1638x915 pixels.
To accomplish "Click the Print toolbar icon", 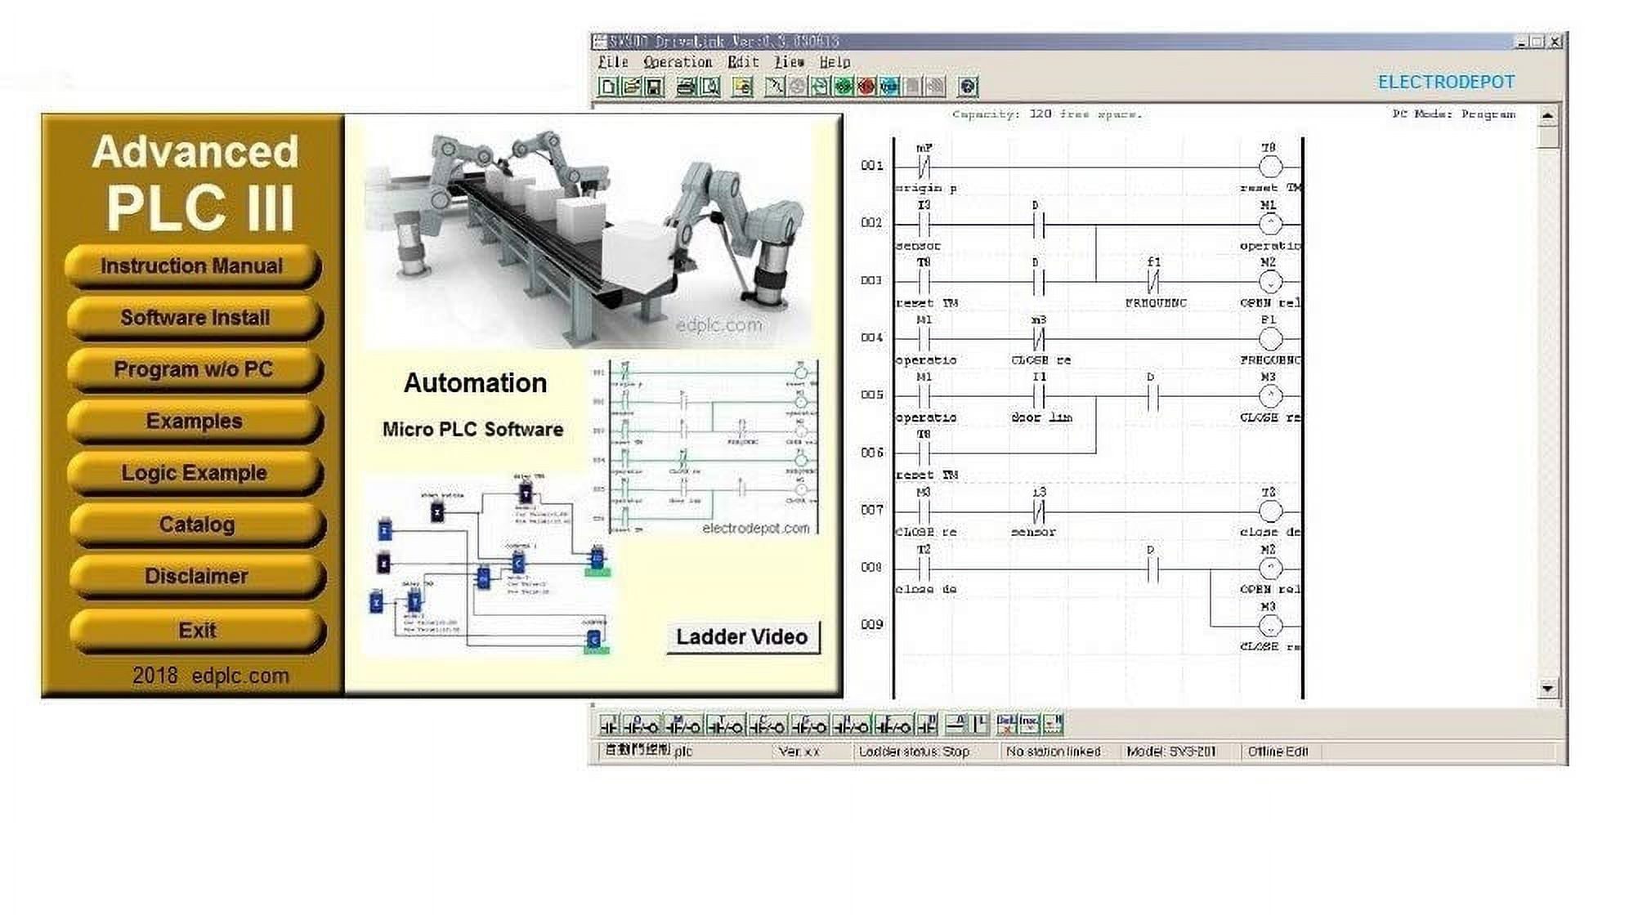I will pyautogui.click(x=687, y=87).
